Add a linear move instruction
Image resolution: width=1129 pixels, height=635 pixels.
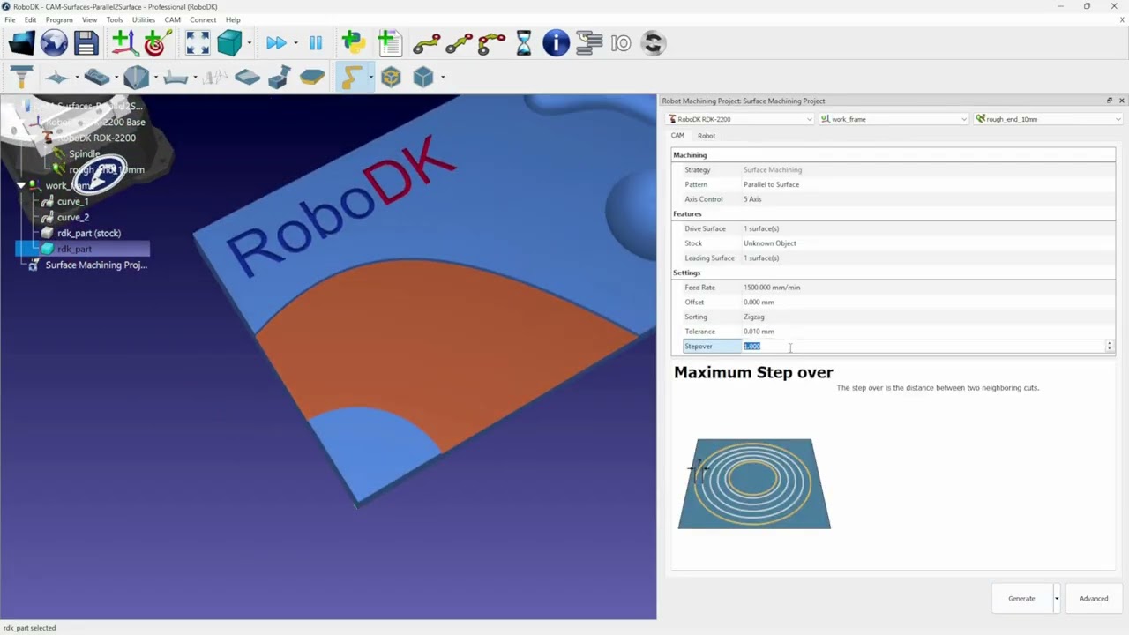(459, 43)
